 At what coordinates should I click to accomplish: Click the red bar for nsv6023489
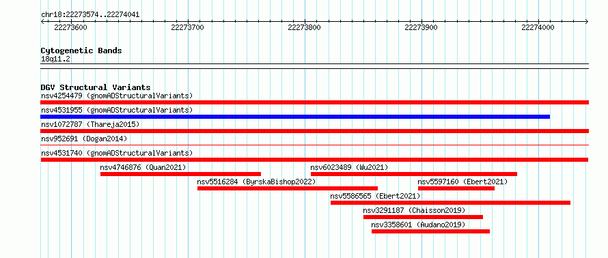click(x=414, y=174)
